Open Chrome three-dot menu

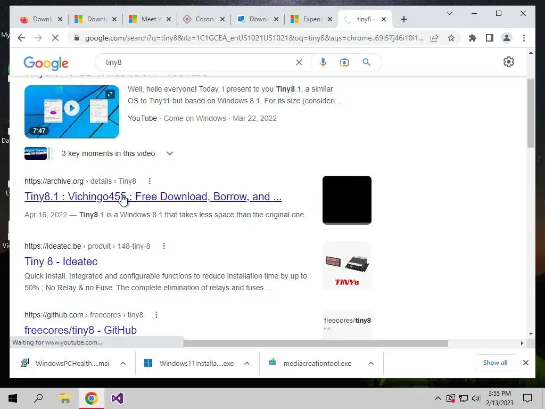pyautogui.click(x=524, y=38)
